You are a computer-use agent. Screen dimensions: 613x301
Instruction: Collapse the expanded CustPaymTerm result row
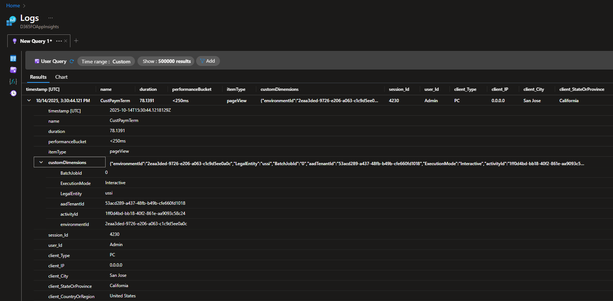(x=29, y=101)
